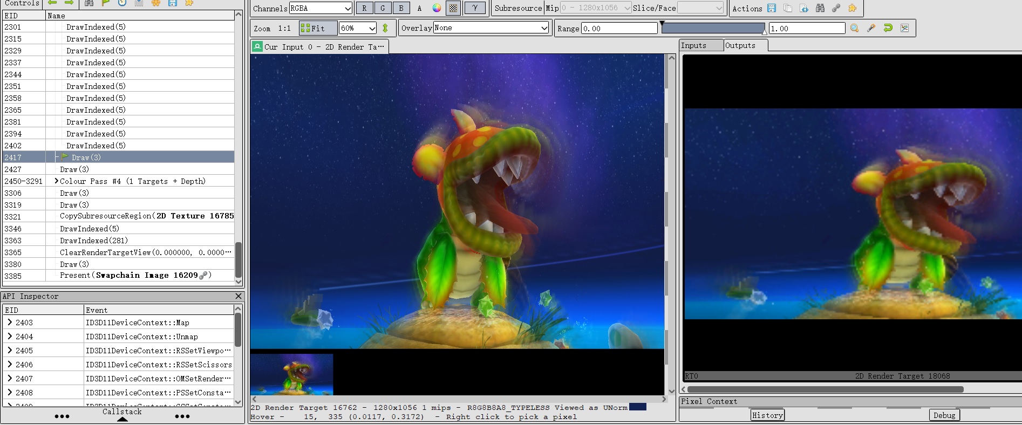Viewport: 1022px width, 425px height.
Task: Switch to the Outputs tab
Action: [x=746, y=45]
